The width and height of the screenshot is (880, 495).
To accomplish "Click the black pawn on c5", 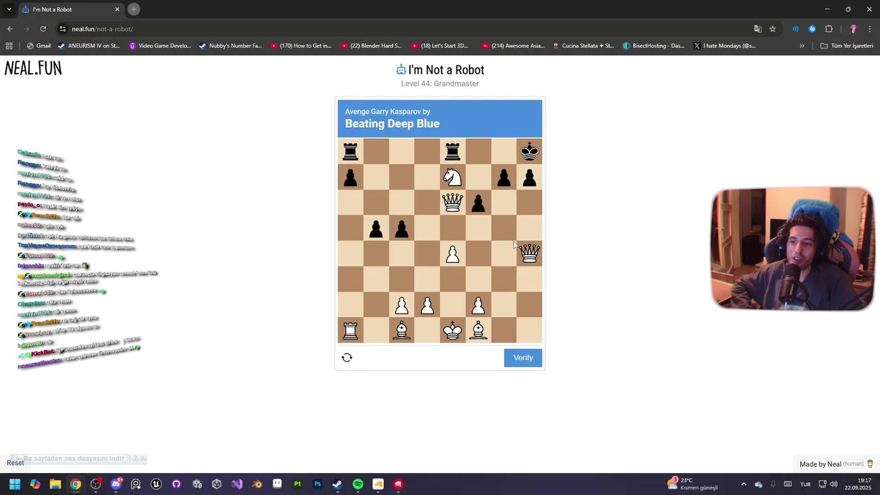I will point(401,229).
